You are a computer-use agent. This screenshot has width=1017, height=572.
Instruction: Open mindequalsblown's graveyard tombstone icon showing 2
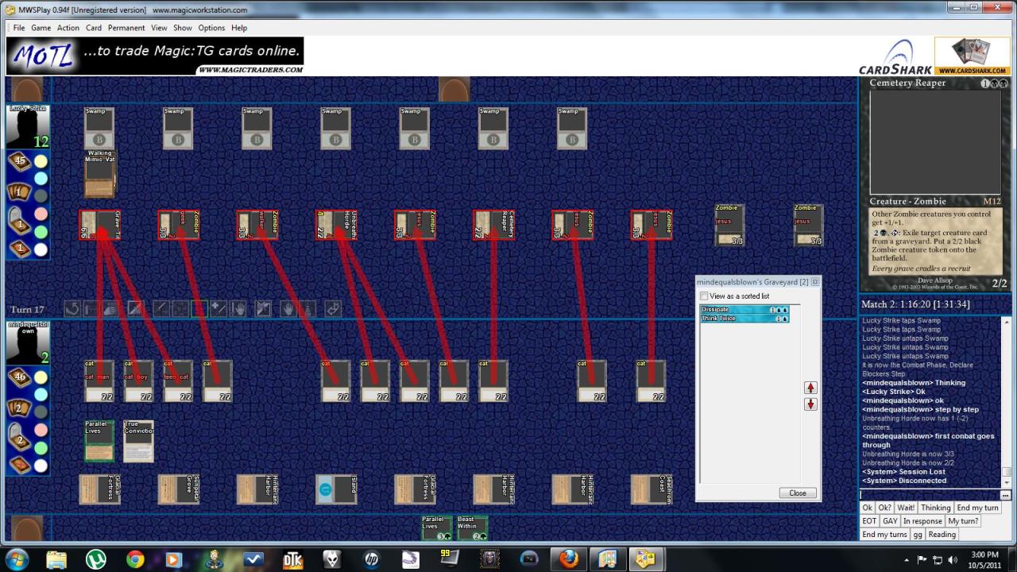(x=19, y=438)
